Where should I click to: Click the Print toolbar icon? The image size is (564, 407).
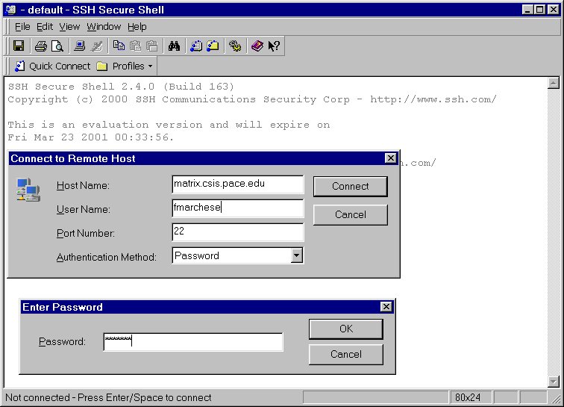pos(40,46)
